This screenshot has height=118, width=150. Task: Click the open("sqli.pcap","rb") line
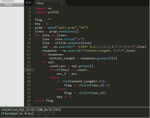pos(61,28)
